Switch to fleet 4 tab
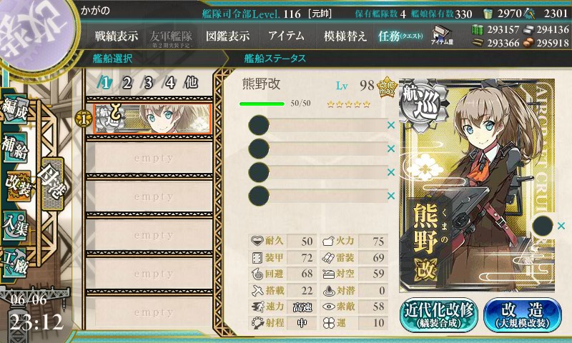 (170, 83)
